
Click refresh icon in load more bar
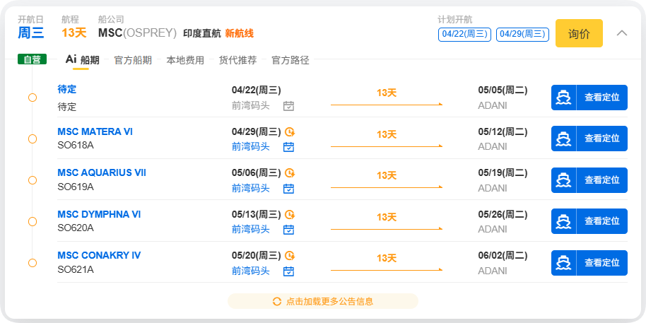click(277, 301)
